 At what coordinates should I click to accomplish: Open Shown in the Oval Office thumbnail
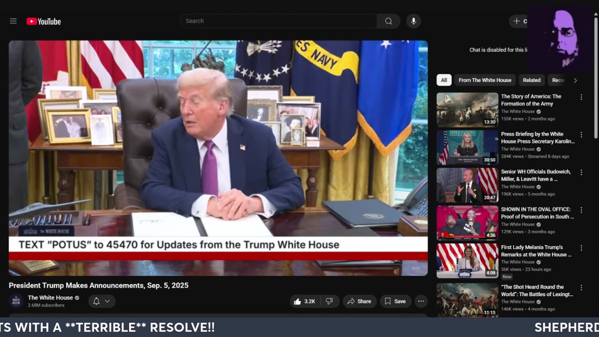[x=468, y=223]
